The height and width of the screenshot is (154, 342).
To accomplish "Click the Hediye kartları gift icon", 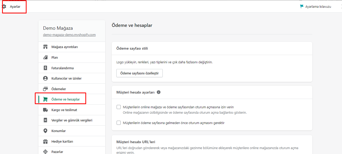I will click(45, 141).
